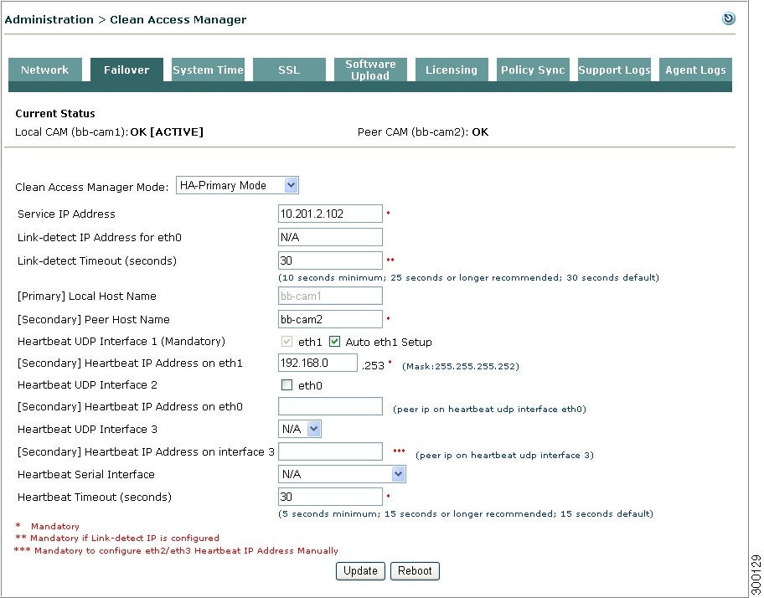Viewport: 764px width, 598px height.
Task: Click the 'Current Status' heading
Action: (x=55, y=113)
